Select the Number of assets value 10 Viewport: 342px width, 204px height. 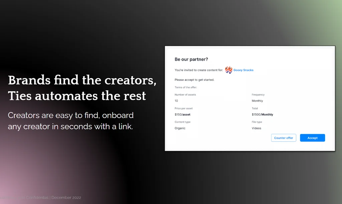176,101
